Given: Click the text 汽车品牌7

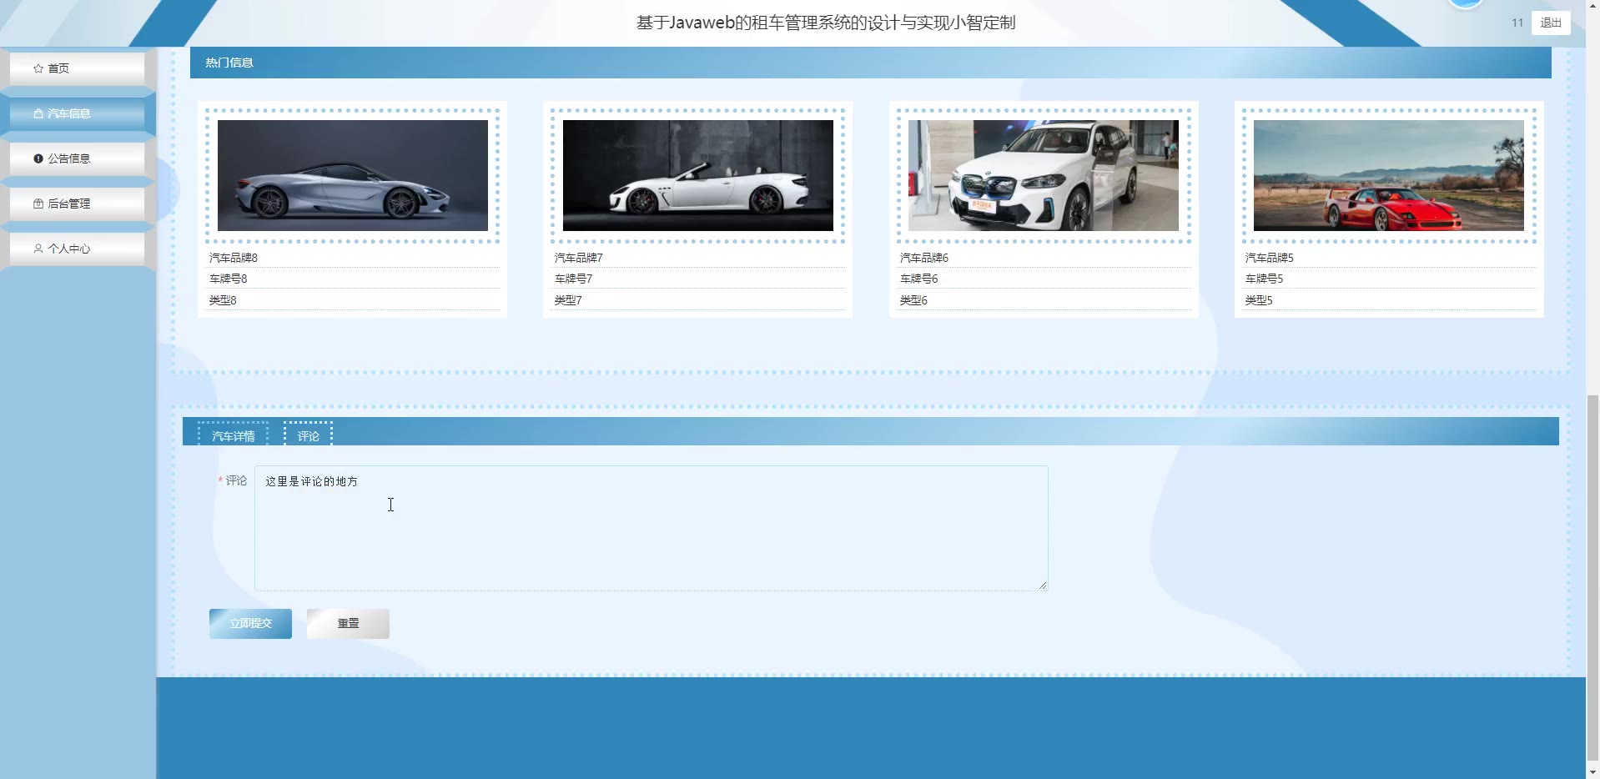Looking at the screenshot, I should point(579,258).
